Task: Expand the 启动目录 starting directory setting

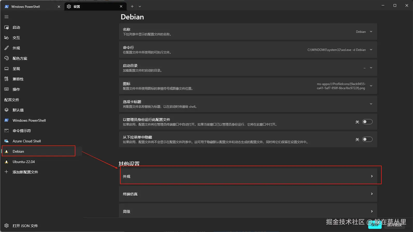Action: pos(248,68)
